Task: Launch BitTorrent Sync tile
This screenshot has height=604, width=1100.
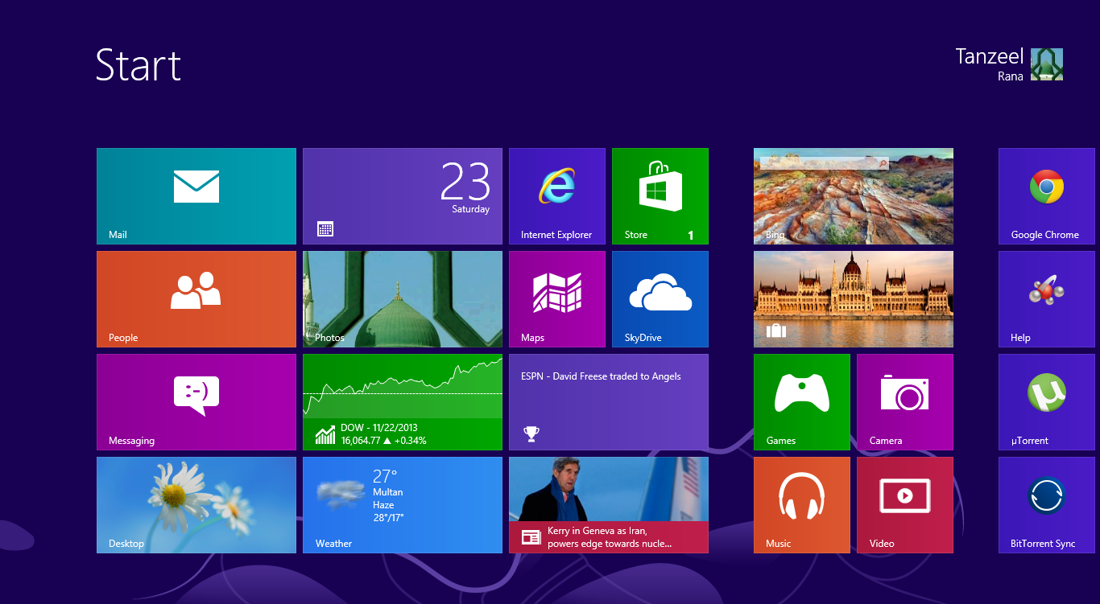Action: point(1047,505)
